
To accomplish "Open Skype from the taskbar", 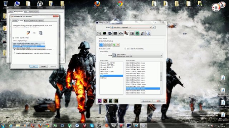I will 92,126.
